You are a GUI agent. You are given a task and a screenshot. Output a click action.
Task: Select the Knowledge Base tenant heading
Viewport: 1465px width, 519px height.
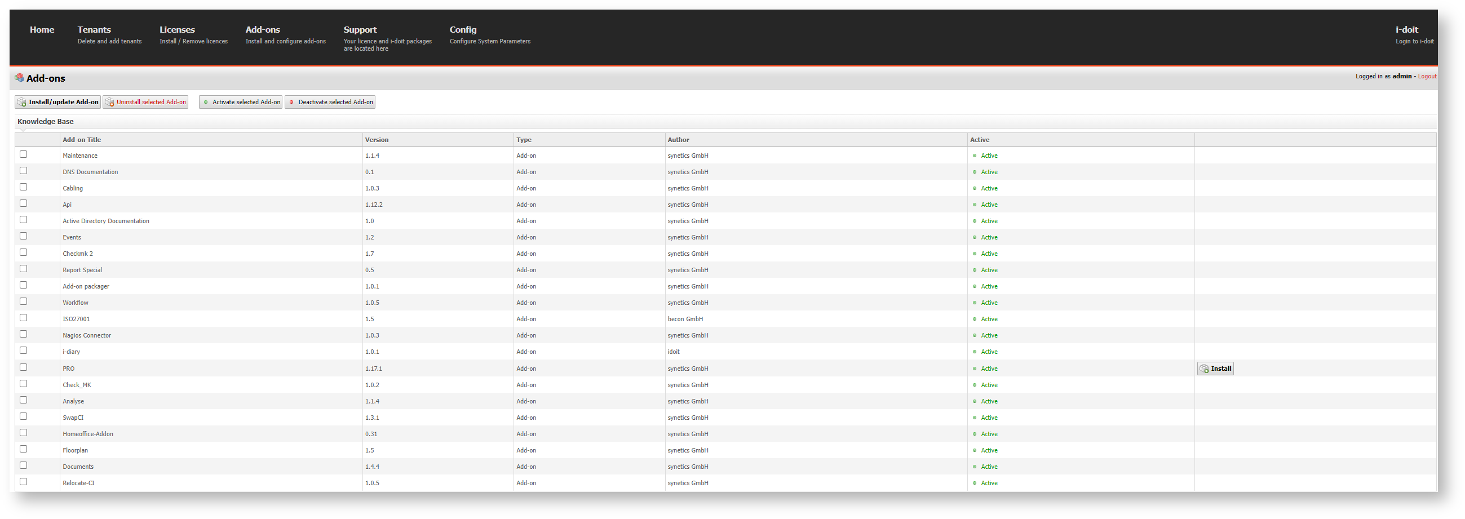(46, 122)
